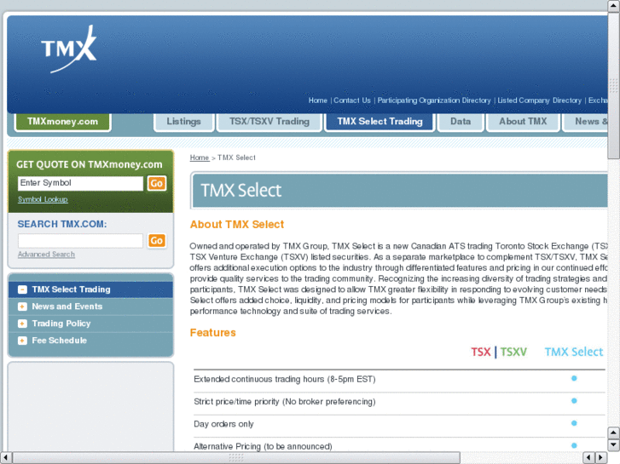This screenshot has height=464, width=620.
Task: Switch to TSX/TSXV Trading tab
Action: tap(269, 122)
